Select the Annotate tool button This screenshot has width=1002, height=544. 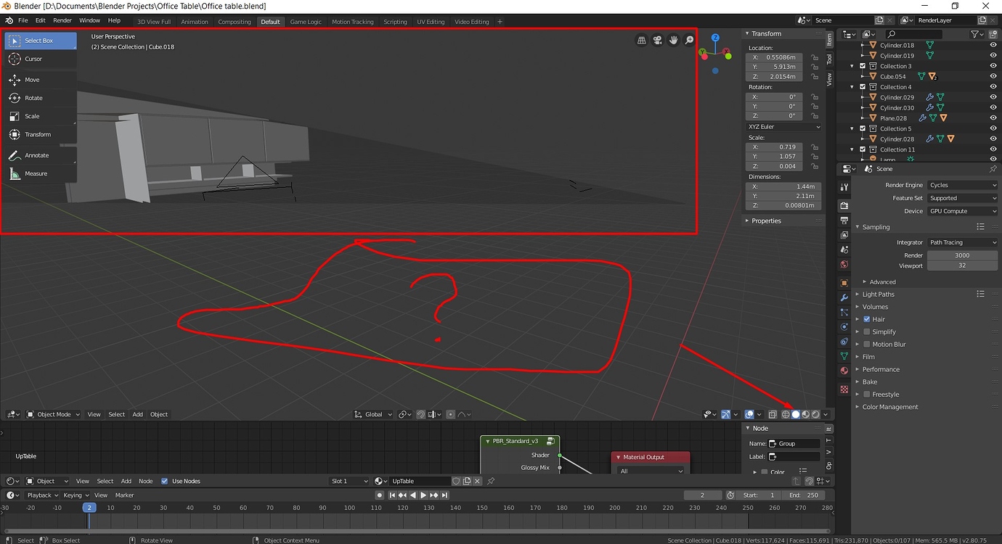point(40,154)
